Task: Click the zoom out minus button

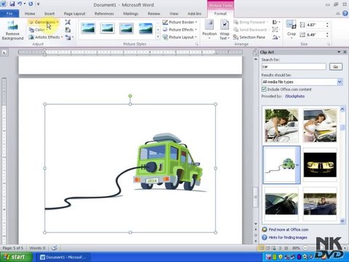Action: point(305,248)
